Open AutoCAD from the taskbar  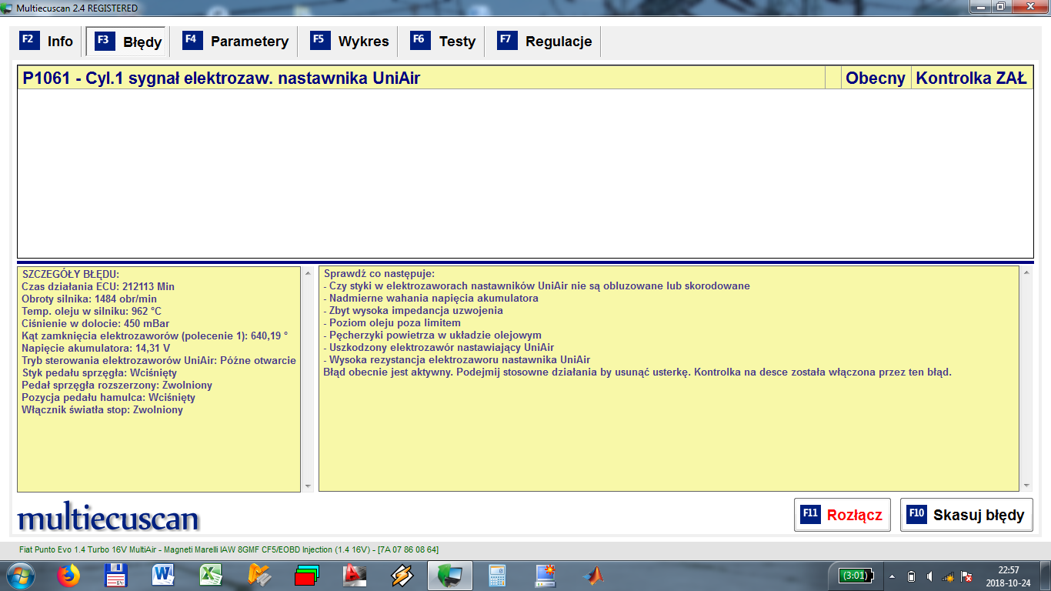[x=354, y=575]
